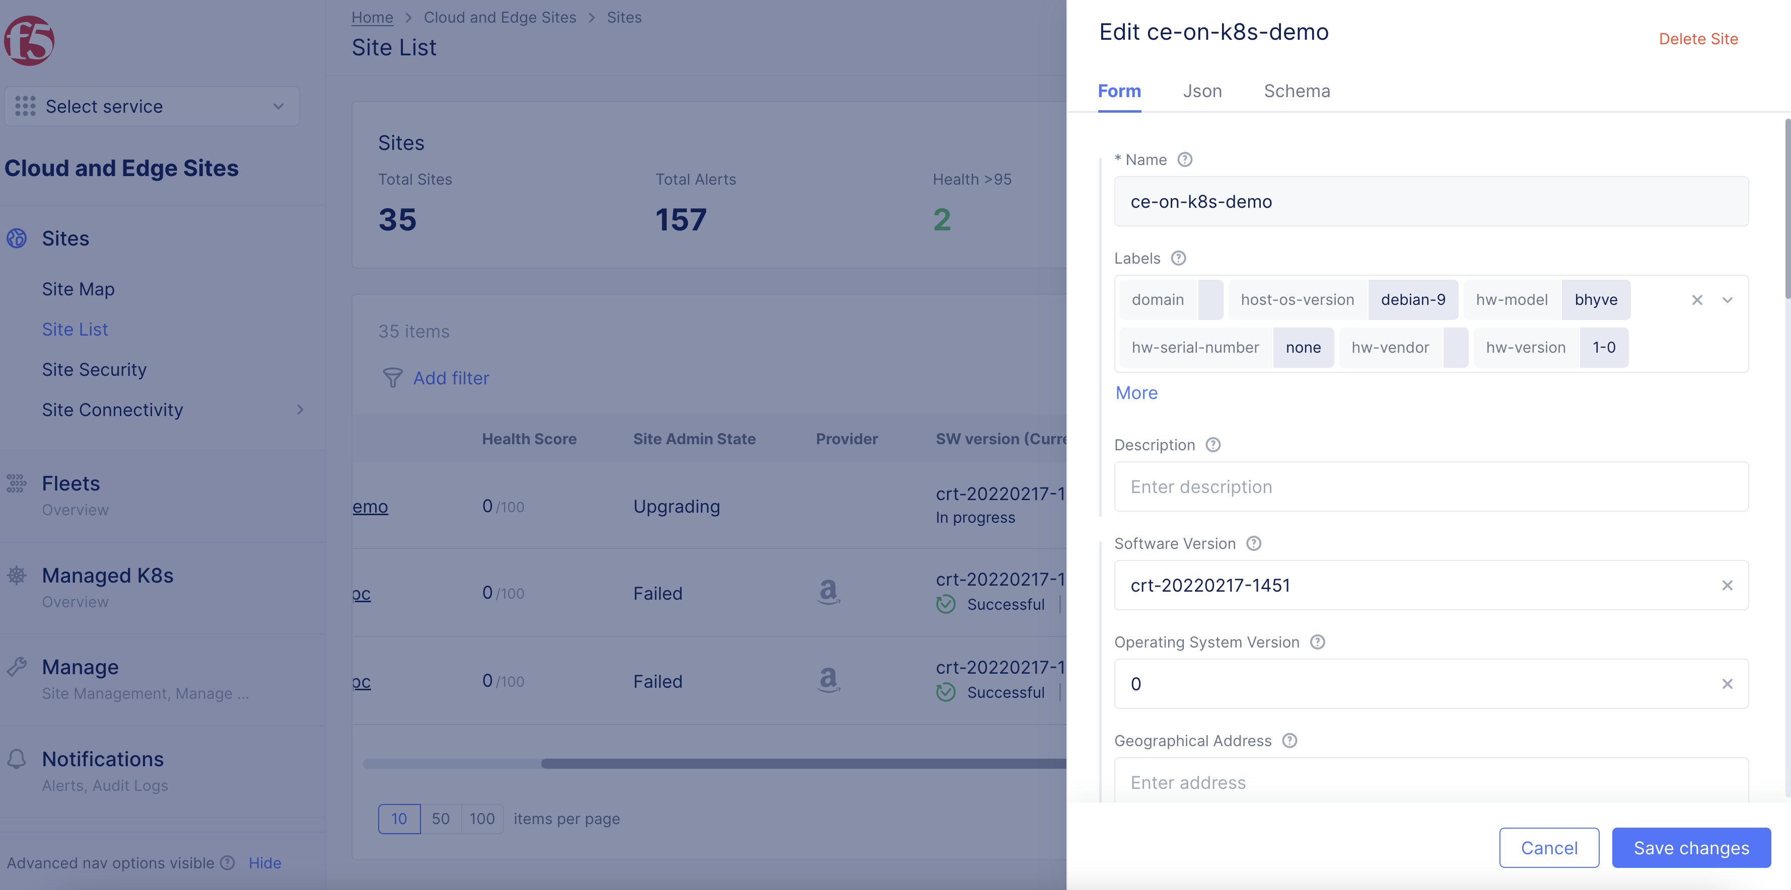The height and width of the screenshot is (890, 1791).
Task: Expand the Labels dropdown chevron
Action: [1727, 300]
